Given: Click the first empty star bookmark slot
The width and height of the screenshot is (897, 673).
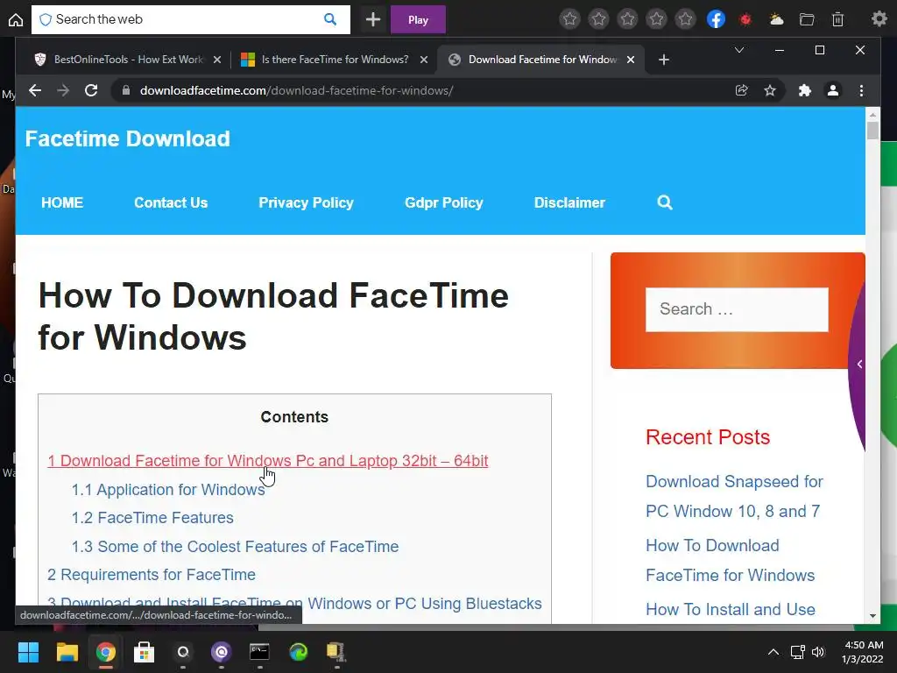Looking at the screenshot, I should pyautogui.click(x=569, y=19).
